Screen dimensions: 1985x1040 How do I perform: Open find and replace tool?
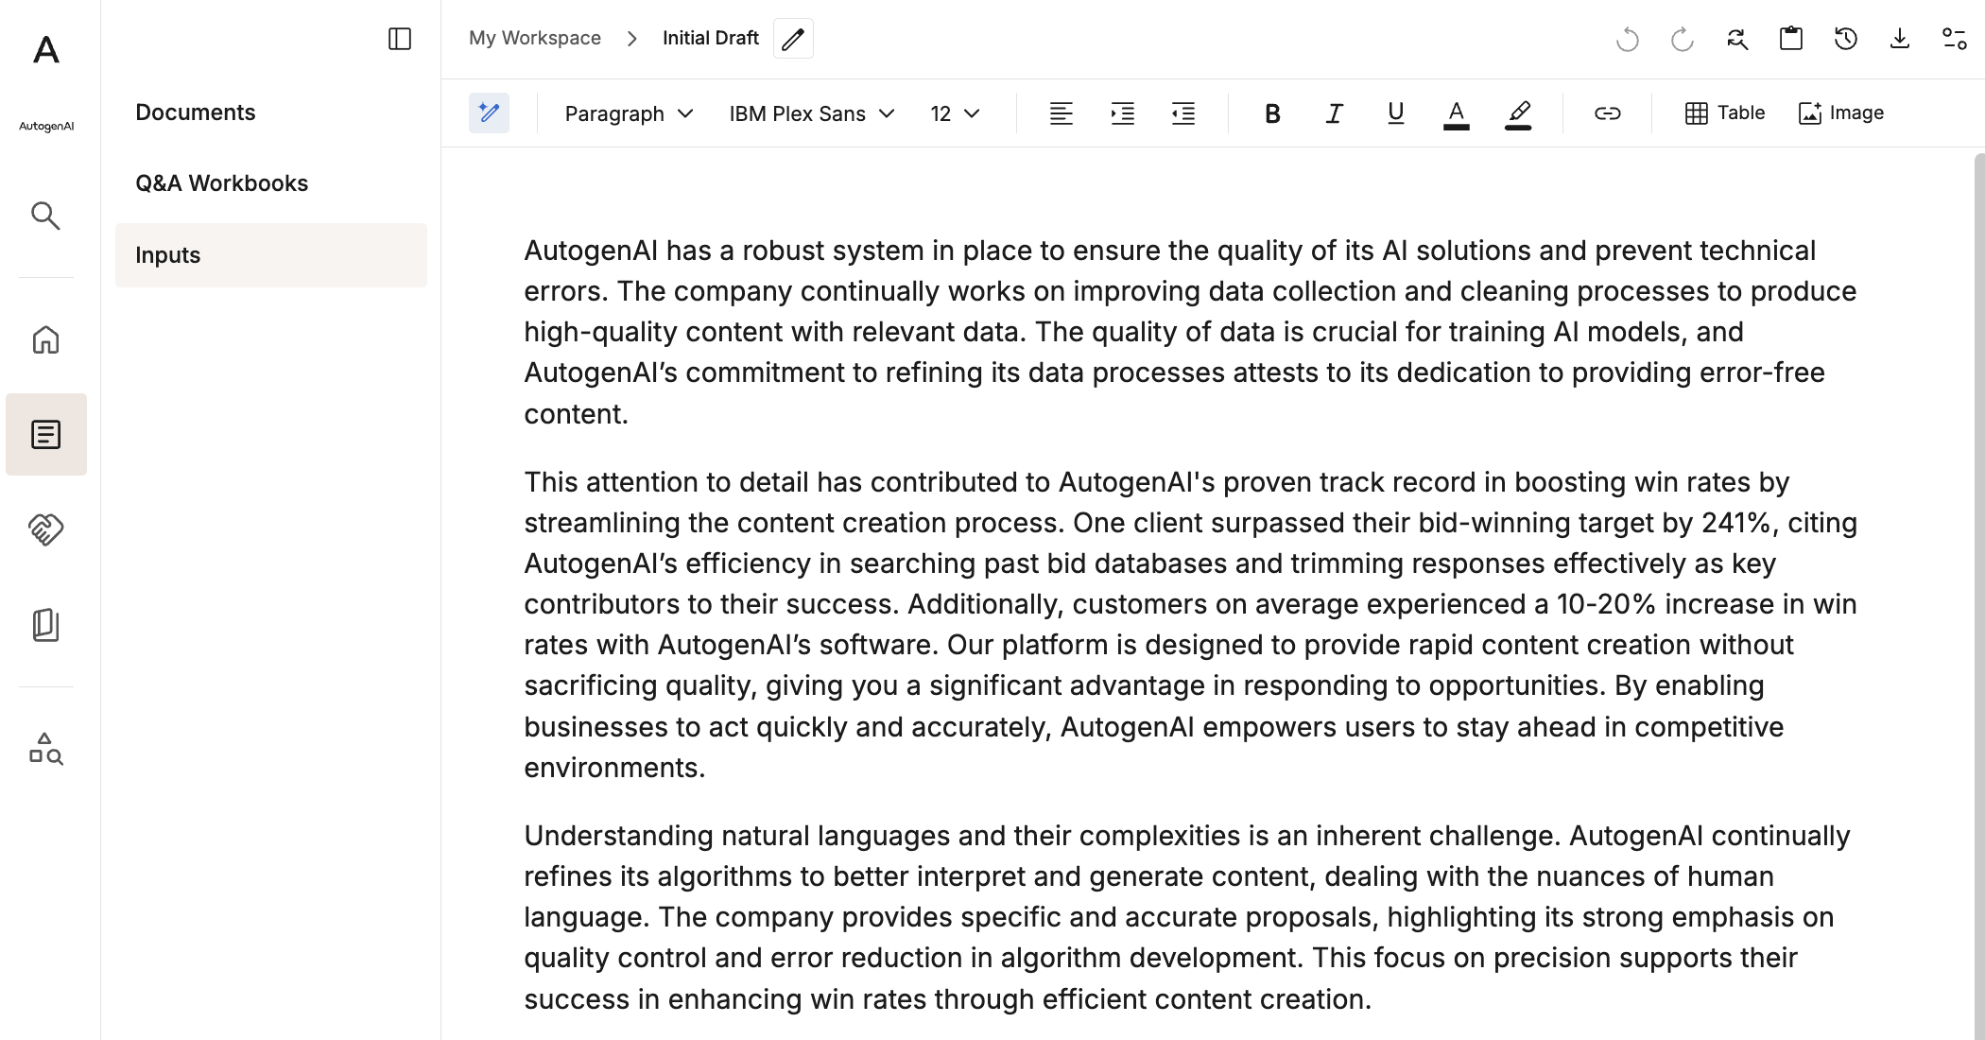point(1736,39)
